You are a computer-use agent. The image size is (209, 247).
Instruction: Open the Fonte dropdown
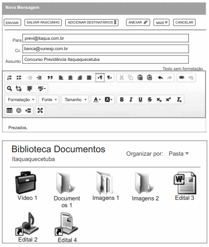49,100
